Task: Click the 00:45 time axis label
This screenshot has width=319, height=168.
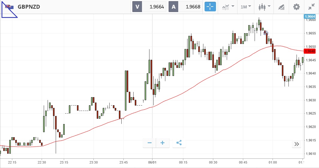Action: coord(243,162)
